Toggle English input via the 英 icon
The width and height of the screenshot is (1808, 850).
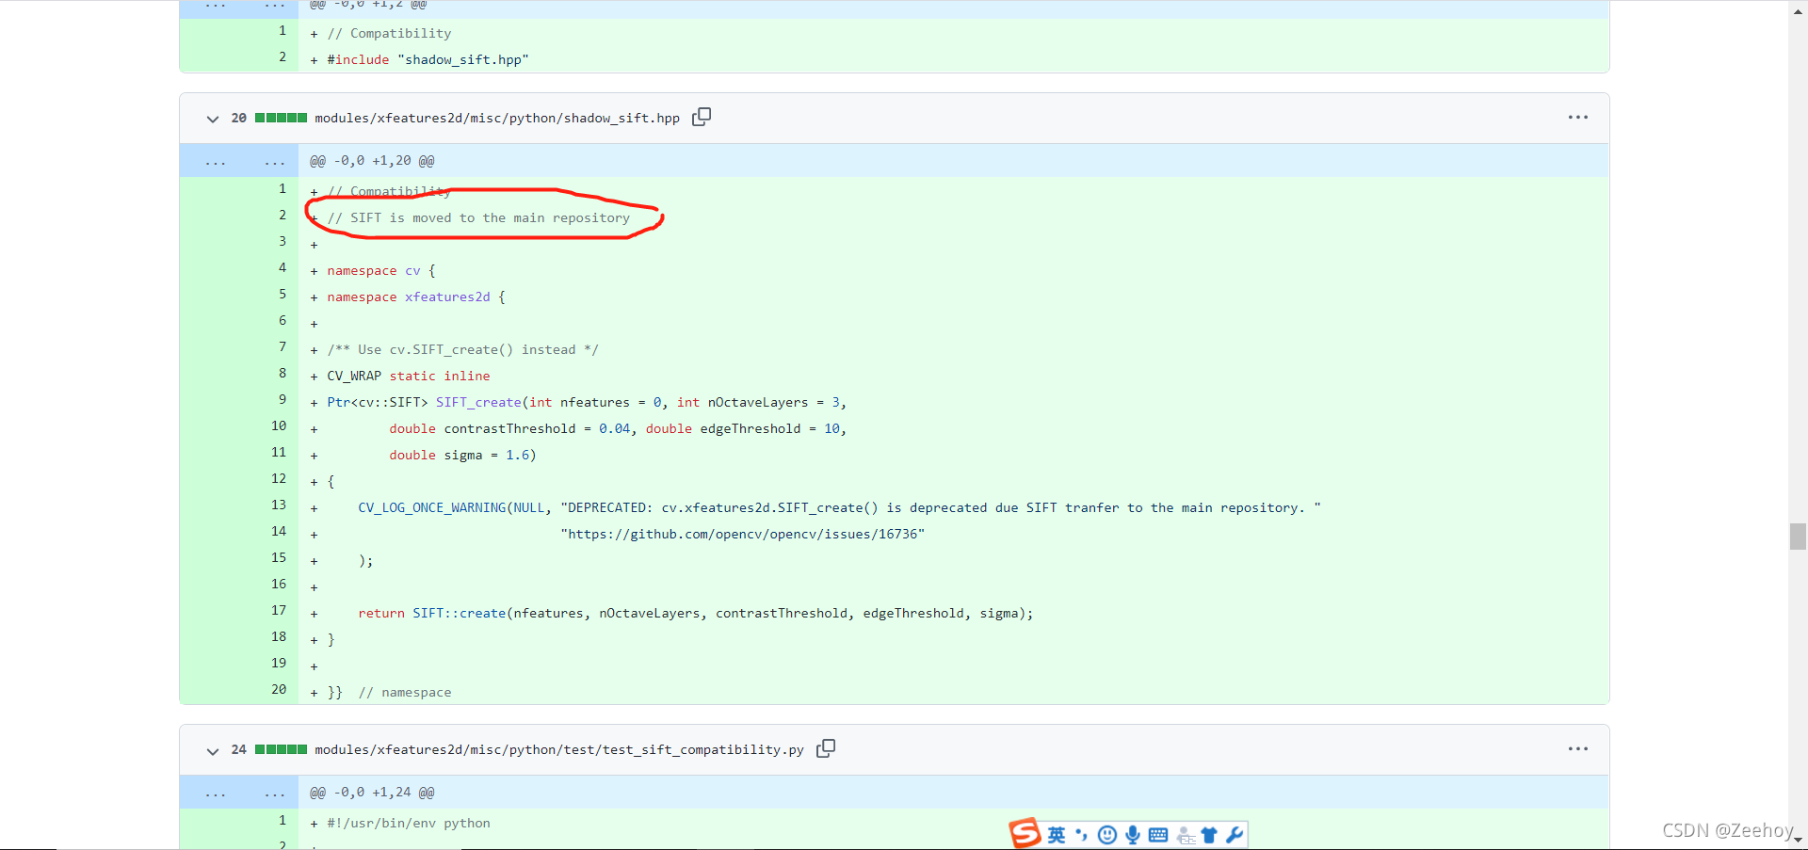(1055, 834)
